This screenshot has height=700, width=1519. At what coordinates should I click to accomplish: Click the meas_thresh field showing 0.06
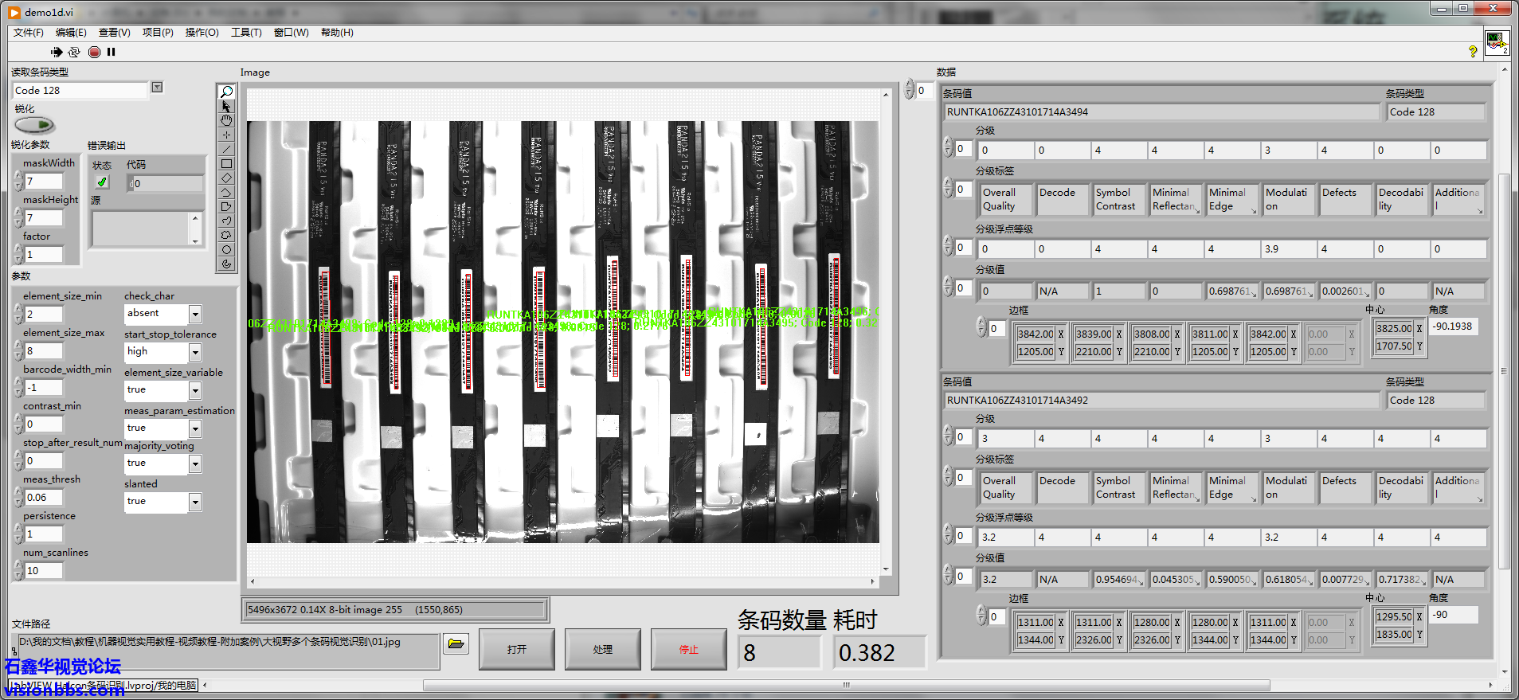point(44,498)
